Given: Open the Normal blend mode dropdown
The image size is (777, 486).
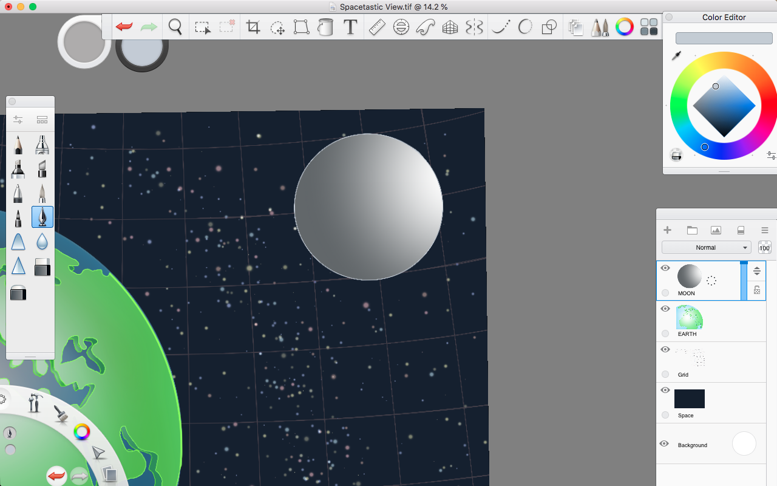Looking at the screenshot, I should tap(707, 247).
